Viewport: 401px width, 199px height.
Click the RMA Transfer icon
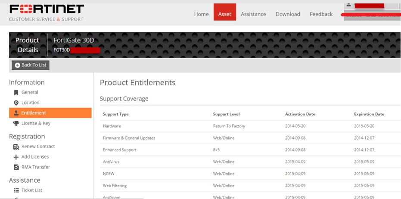tap(16, 167)
